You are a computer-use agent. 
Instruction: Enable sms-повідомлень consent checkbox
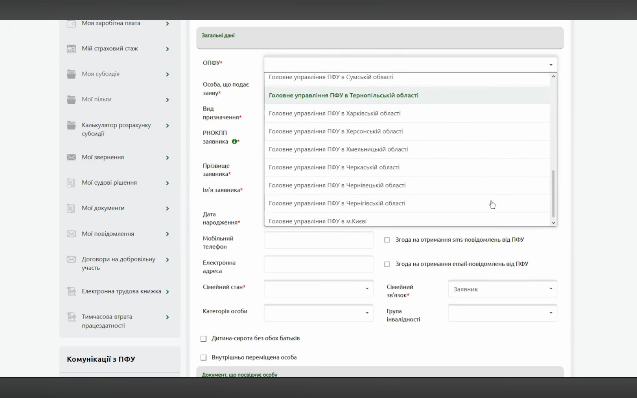tap(387, 240)
